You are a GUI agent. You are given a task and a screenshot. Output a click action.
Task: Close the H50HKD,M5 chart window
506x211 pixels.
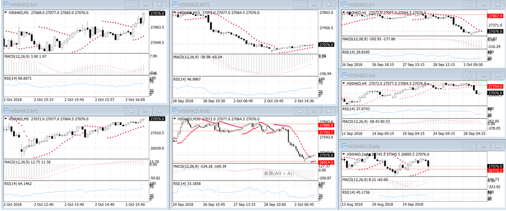coord(160,111)
